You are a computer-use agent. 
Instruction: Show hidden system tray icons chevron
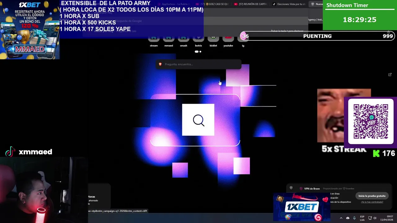point(341,218)
